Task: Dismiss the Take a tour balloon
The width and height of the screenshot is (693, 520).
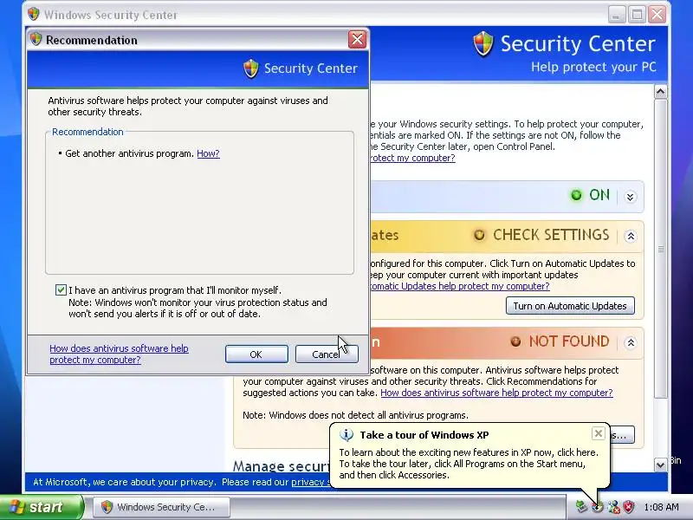Action: [x=598, y=433]
